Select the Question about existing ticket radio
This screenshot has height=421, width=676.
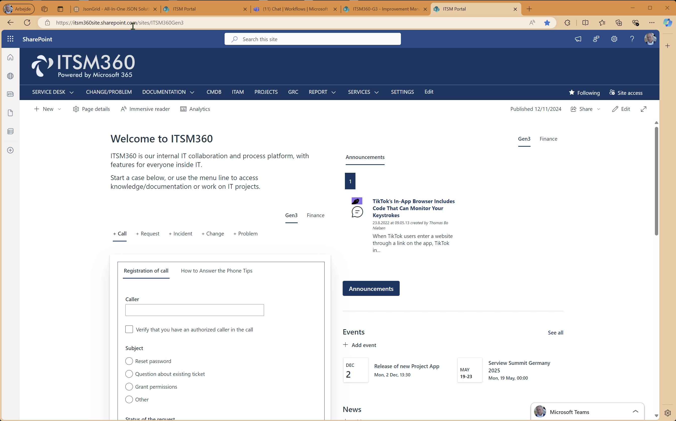[x=129, y=374]
